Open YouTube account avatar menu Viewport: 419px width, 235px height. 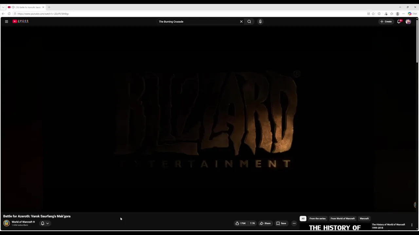point(408,22)
